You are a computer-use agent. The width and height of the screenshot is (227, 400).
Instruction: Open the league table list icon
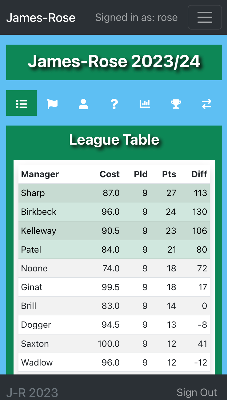(x=22, y=103)
